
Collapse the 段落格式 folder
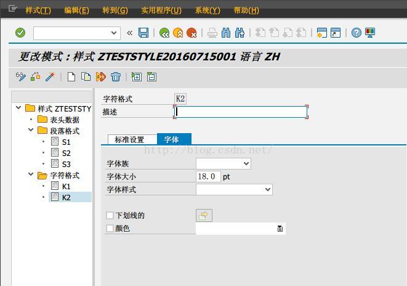click(x=31, y=130)
